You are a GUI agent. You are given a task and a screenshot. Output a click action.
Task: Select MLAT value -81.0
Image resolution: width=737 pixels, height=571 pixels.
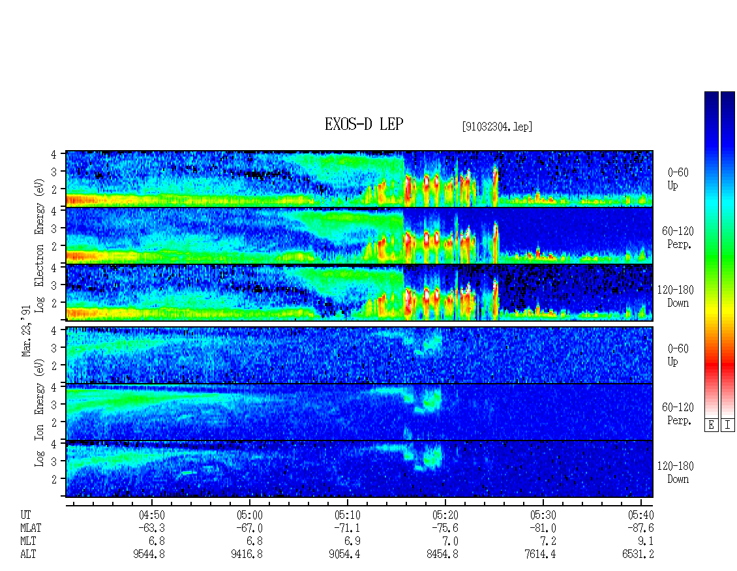[543, 528]
